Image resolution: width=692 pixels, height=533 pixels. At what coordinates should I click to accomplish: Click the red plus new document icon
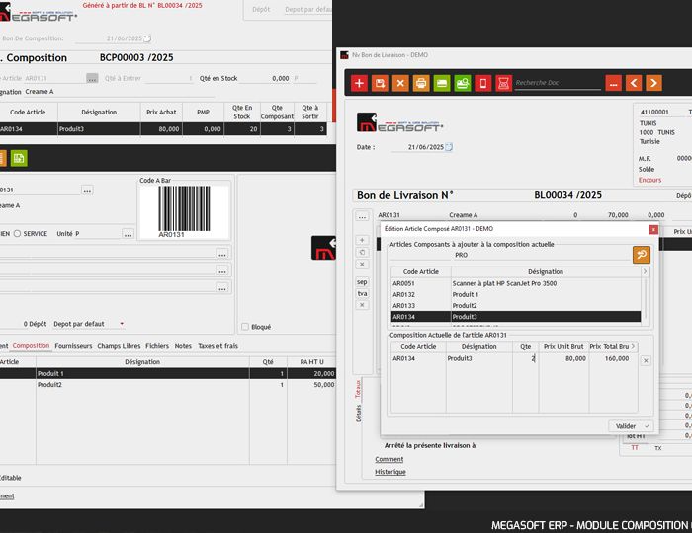tap(359, 83)
